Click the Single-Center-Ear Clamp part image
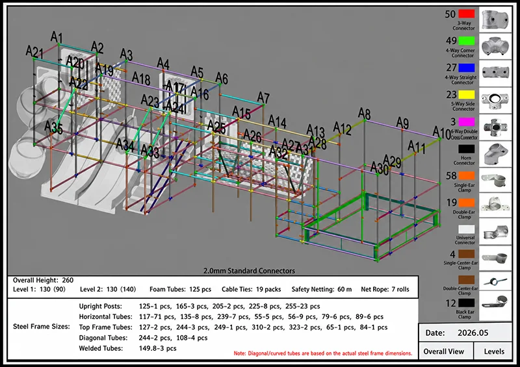 pyautogui.click(x=495, y=258)
